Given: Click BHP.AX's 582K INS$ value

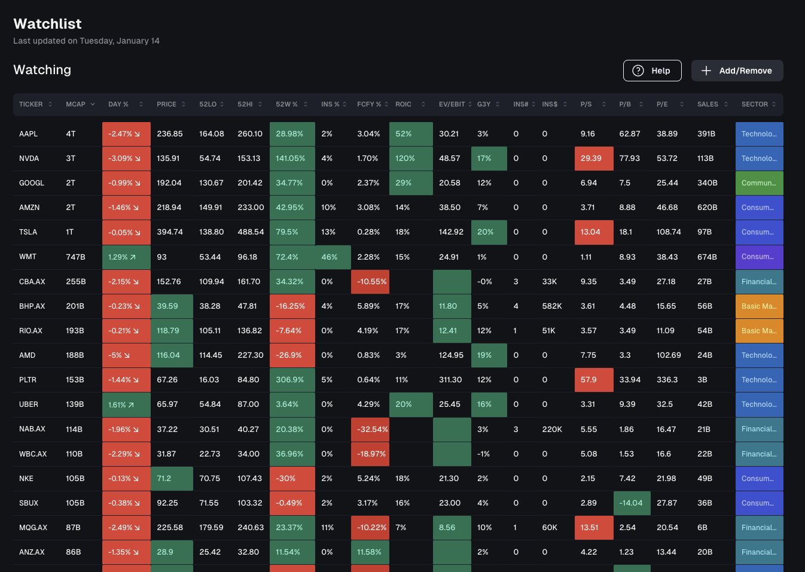Looking at the screenshot, I should tap(552, 306).
